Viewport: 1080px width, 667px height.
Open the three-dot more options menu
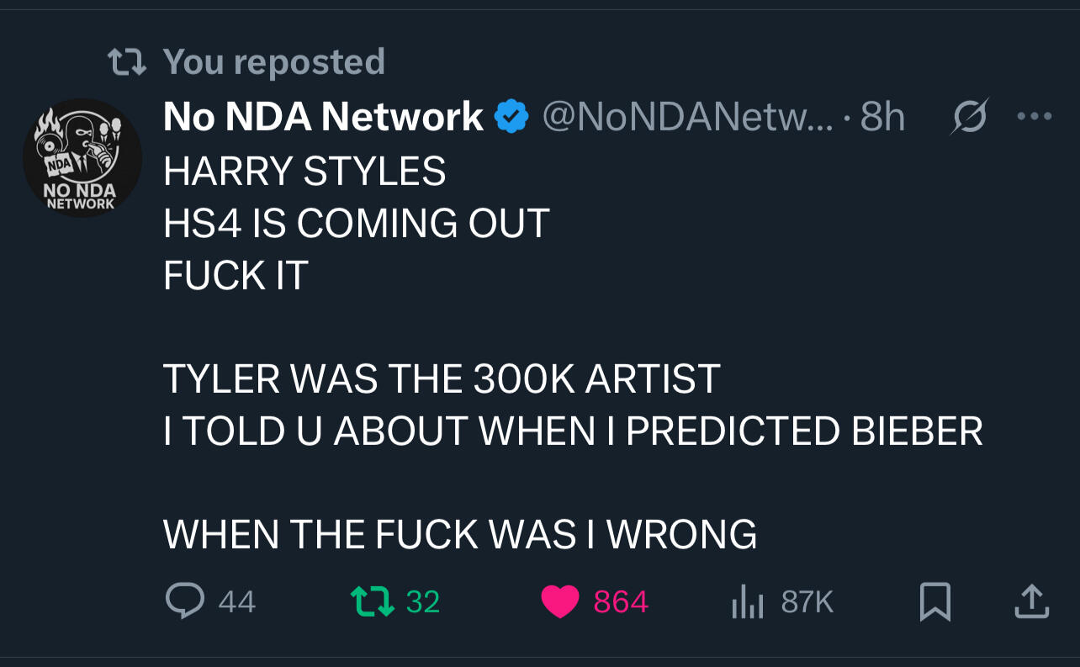pos(1034,117)
